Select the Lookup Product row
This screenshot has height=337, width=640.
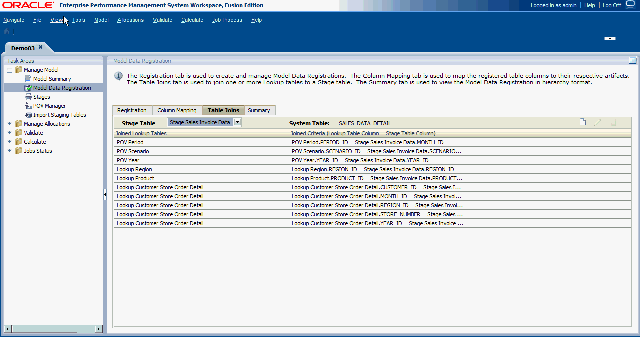(372, 178)
